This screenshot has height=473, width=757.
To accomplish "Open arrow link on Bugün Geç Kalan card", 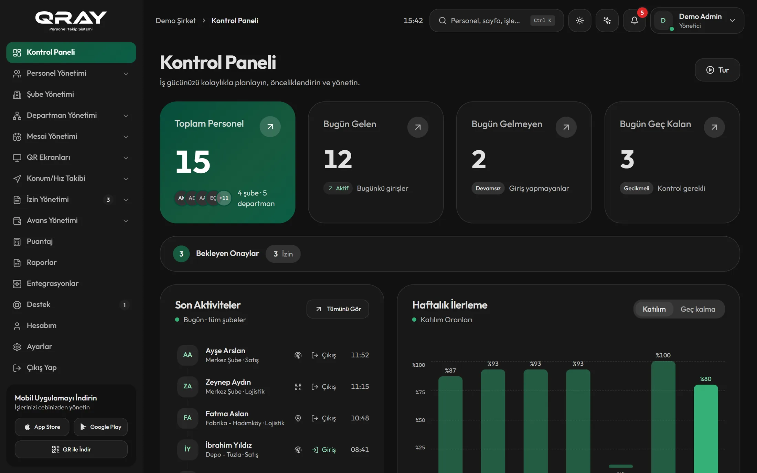I will click(x=714, y=127).
